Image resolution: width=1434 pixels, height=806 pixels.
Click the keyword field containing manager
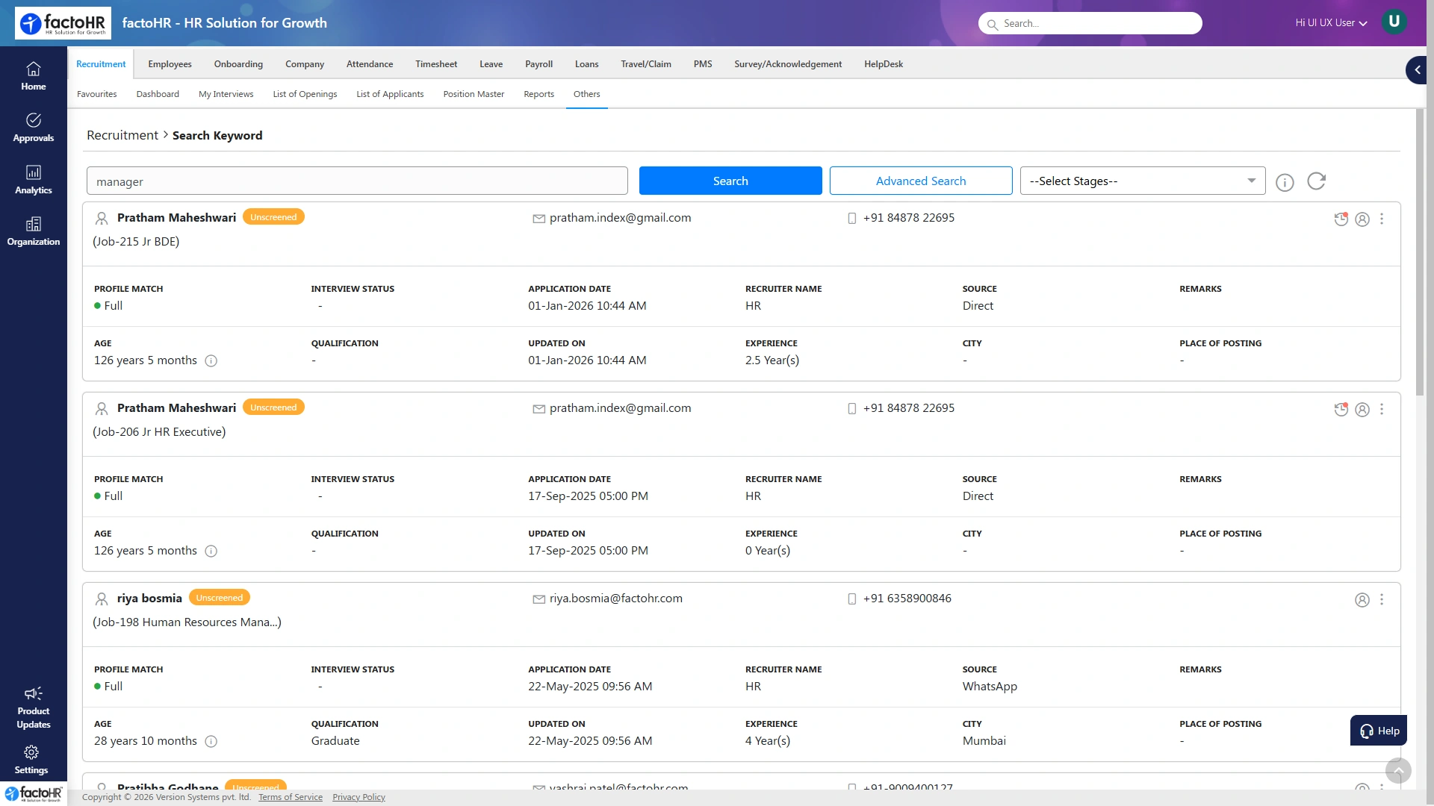(x=357, y=181)
